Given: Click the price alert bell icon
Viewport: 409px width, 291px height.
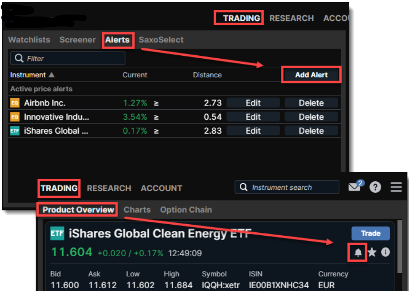Looking at the screenshot, I should 358,252.
